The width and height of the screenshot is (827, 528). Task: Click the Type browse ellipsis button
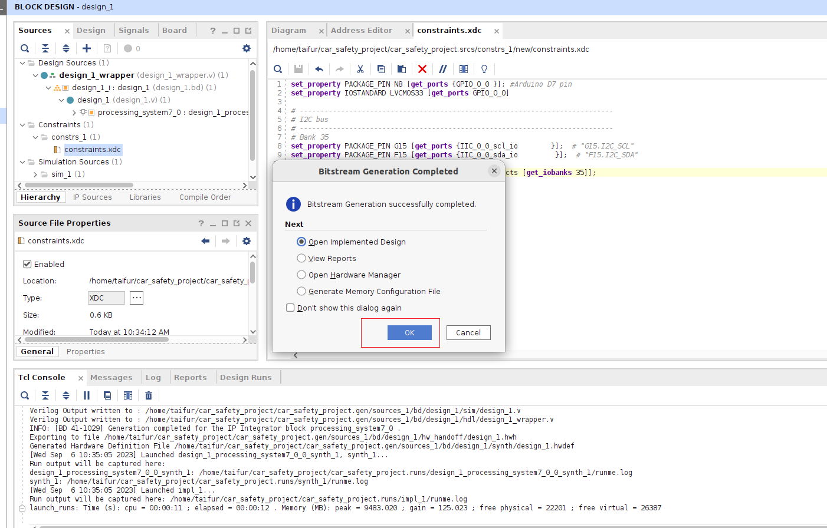pos(137,298)
